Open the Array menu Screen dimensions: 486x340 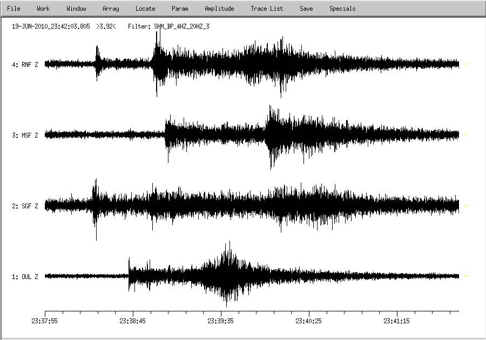[111, 9]
